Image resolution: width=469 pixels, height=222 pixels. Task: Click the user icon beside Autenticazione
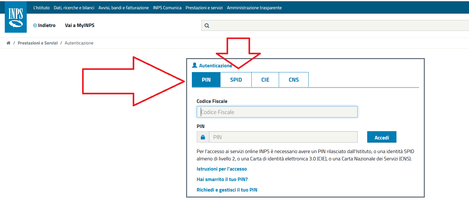click(195, 65)
